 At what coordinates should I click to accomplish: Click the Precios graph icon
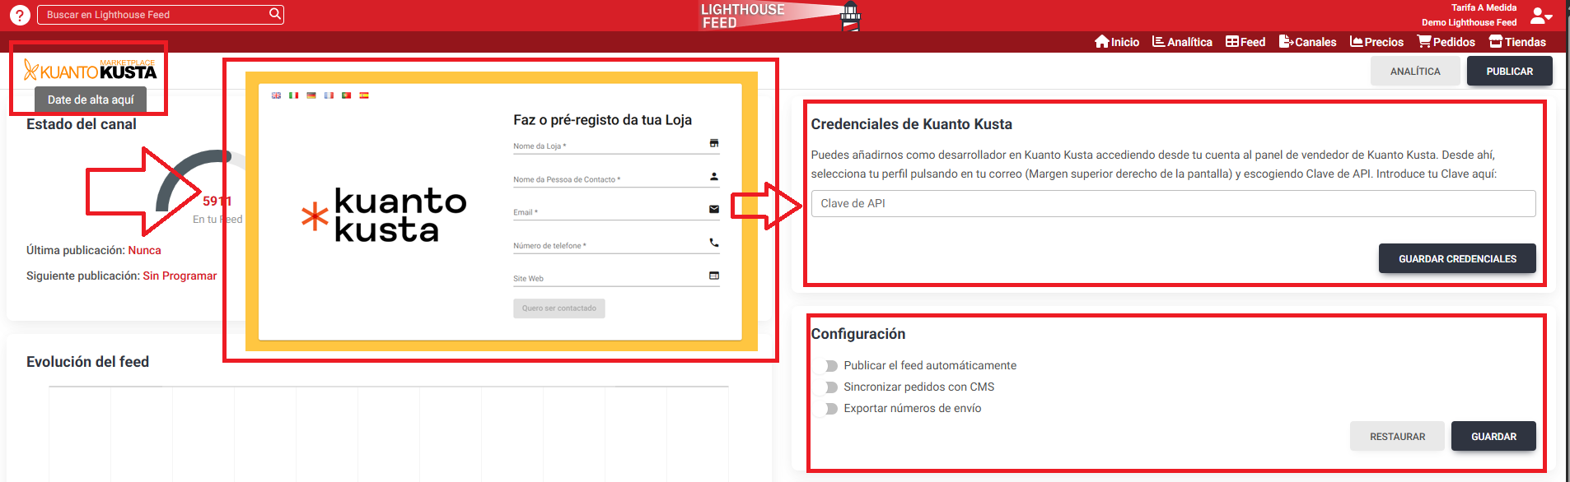tap(1357, 42)
